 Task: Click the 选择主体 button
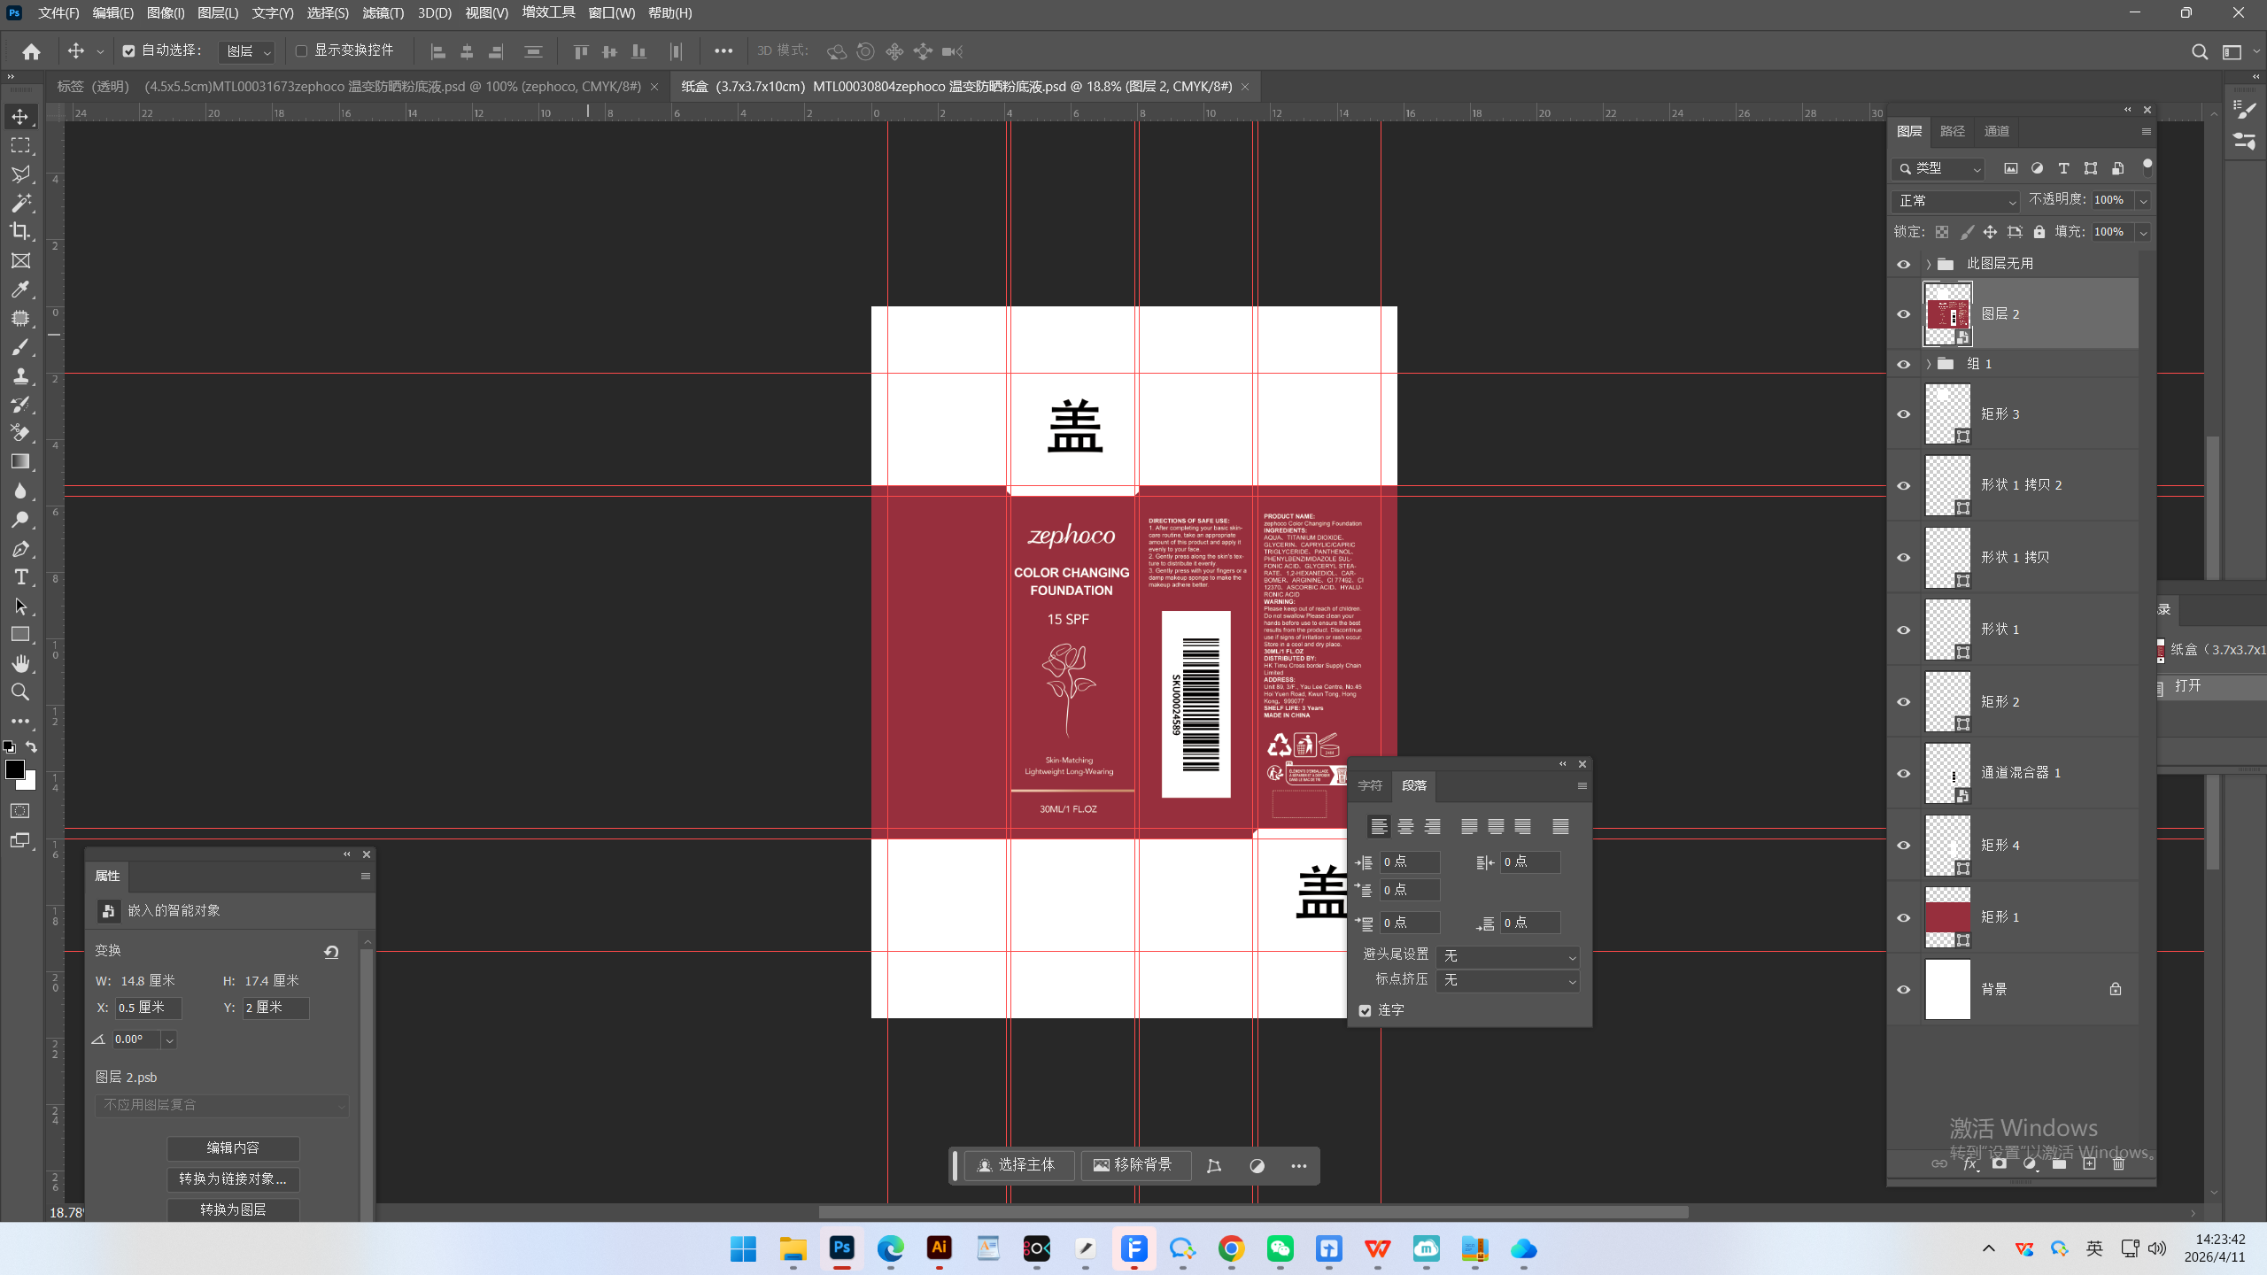(x=1017, y=1166)
